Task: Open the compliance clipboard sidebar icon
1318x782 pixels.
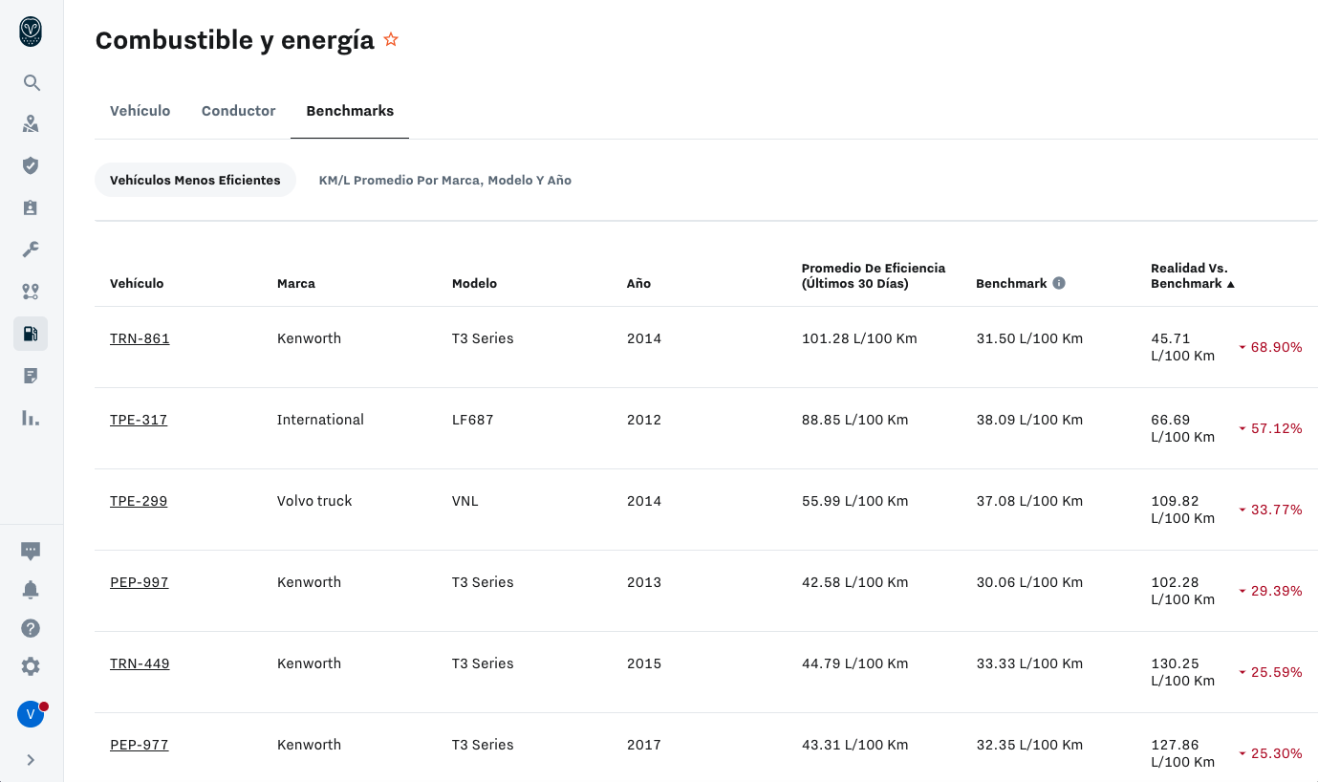Action: [x=31, y=207]
